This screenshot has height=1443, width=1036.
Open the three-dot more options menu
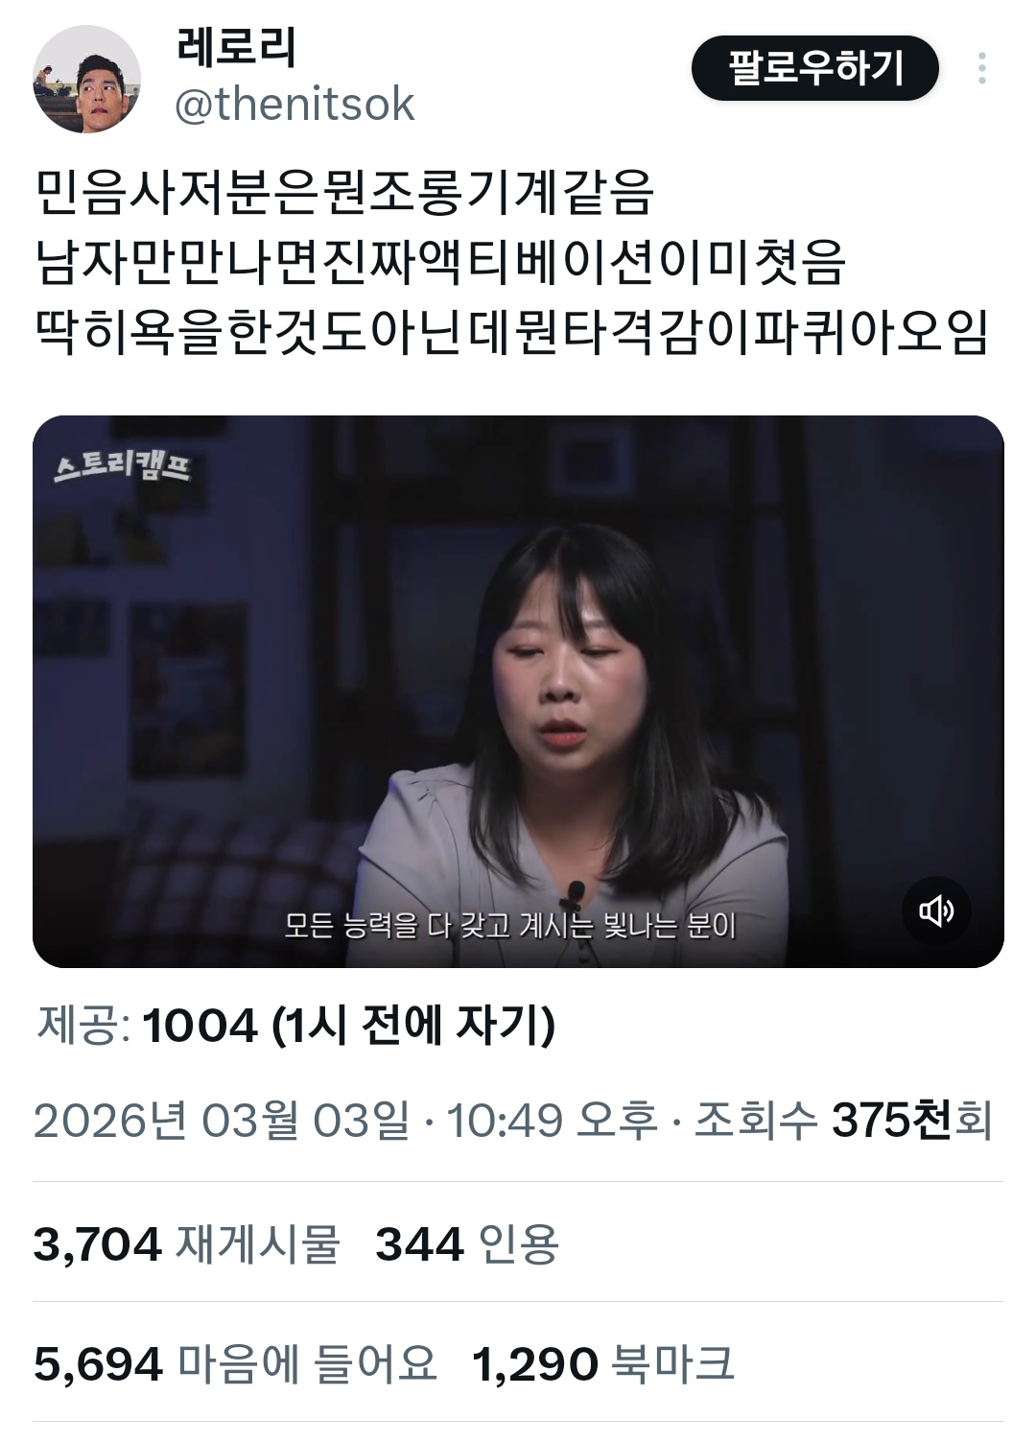point(981,68)
